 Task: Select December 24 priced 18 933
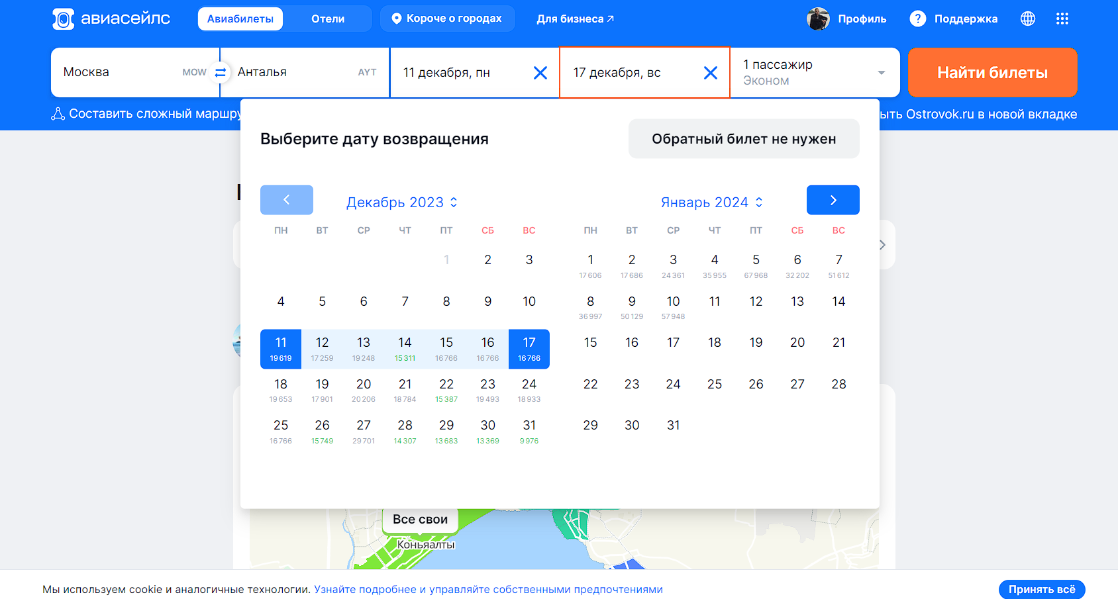click(x=529, y=391)
